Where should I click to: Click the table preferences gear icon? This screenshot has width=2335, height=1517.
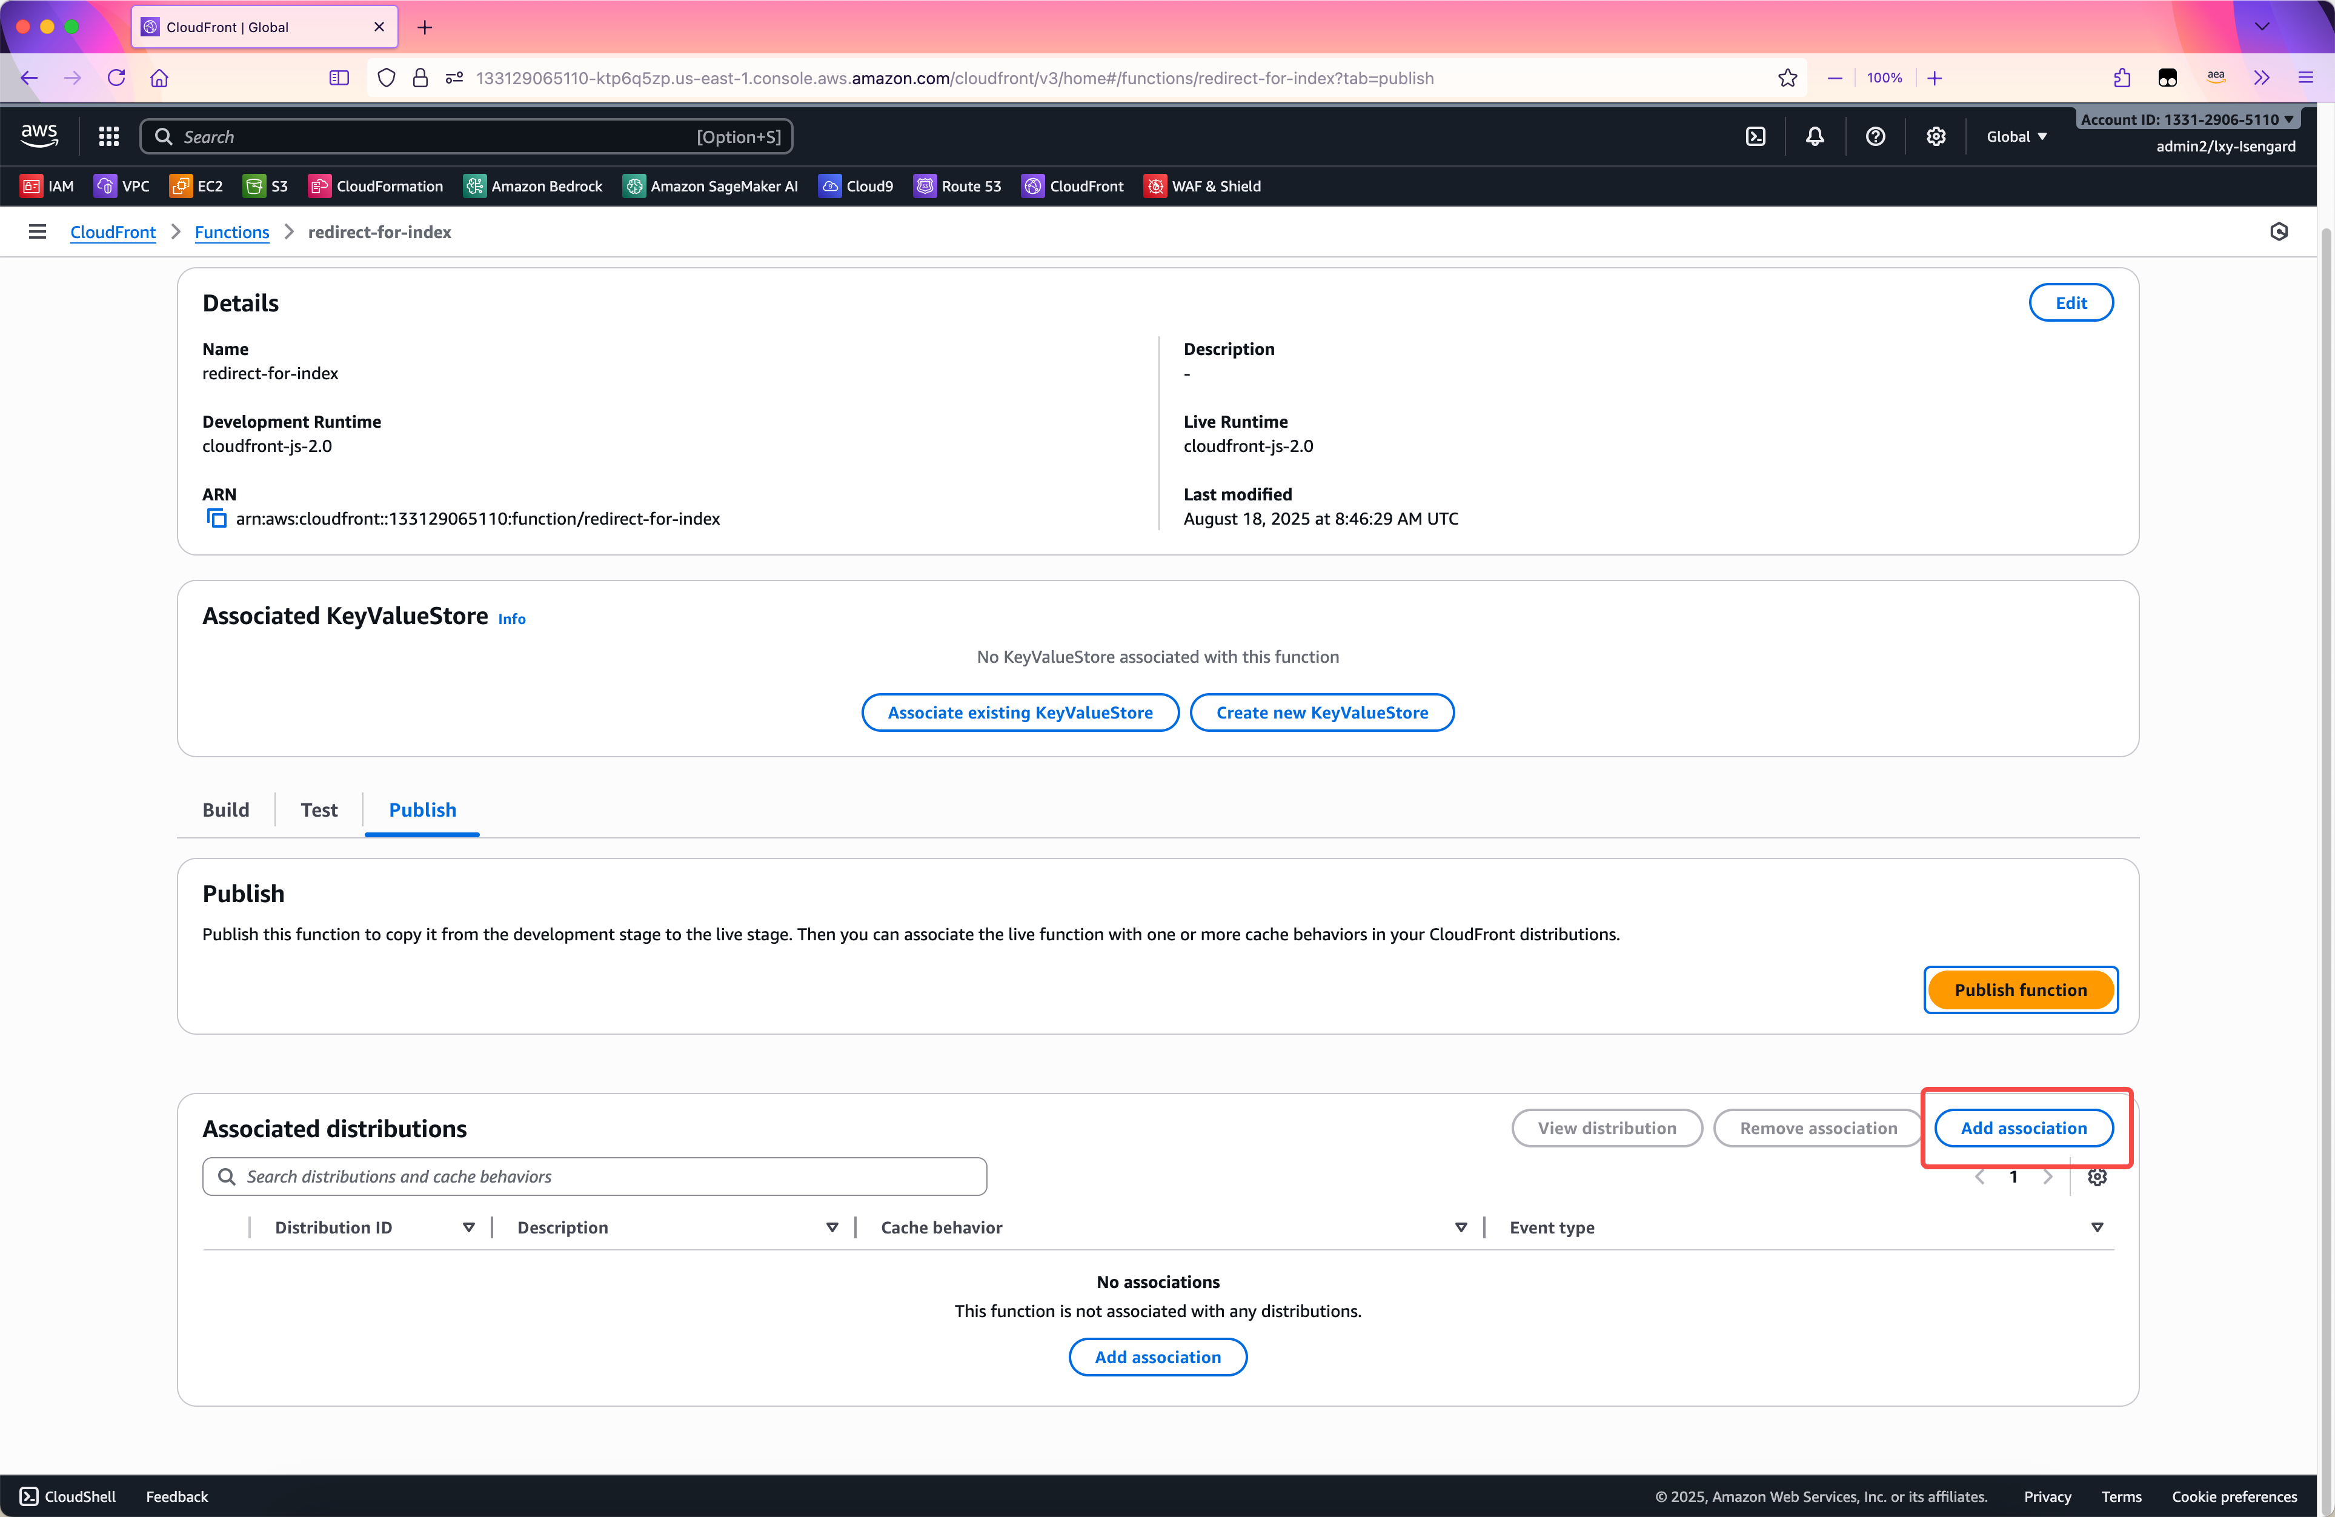tap(2097, 1177)
